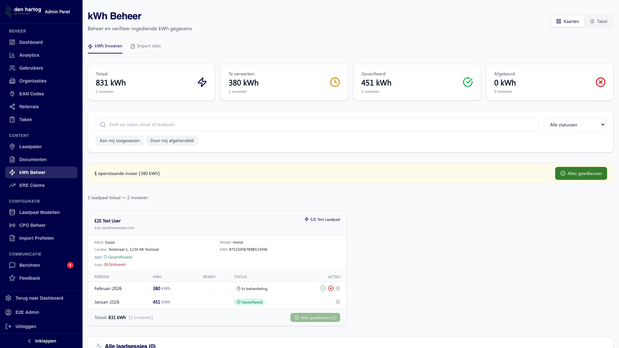Open the EAN Codes sidebar icon
This screenshot has width=619, height=348.
click(12, 94)
